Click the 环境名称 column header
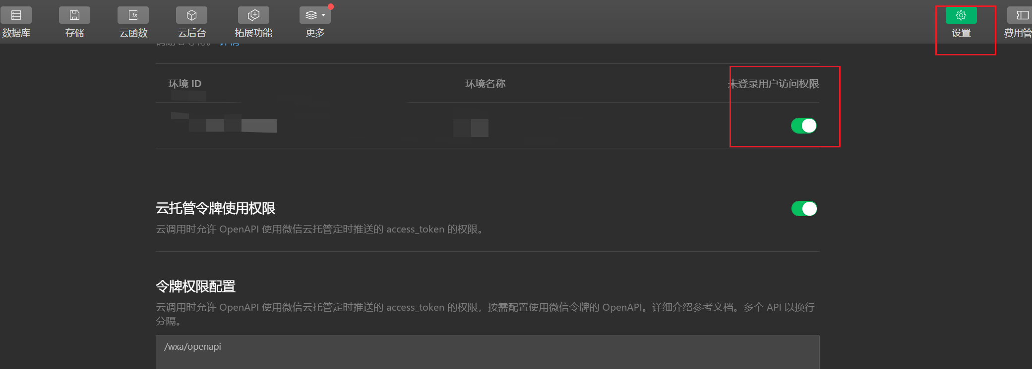Viewport: 1032px width, 369px height. coord(485,84)
